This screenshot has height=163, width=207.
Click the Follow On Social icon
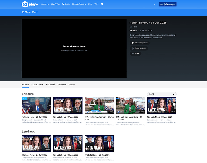click(x=133, y=48)
